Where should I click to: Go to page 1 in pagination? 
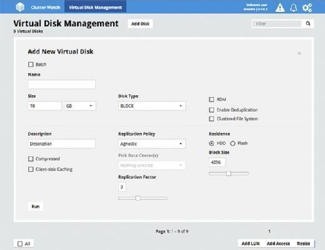269,231
